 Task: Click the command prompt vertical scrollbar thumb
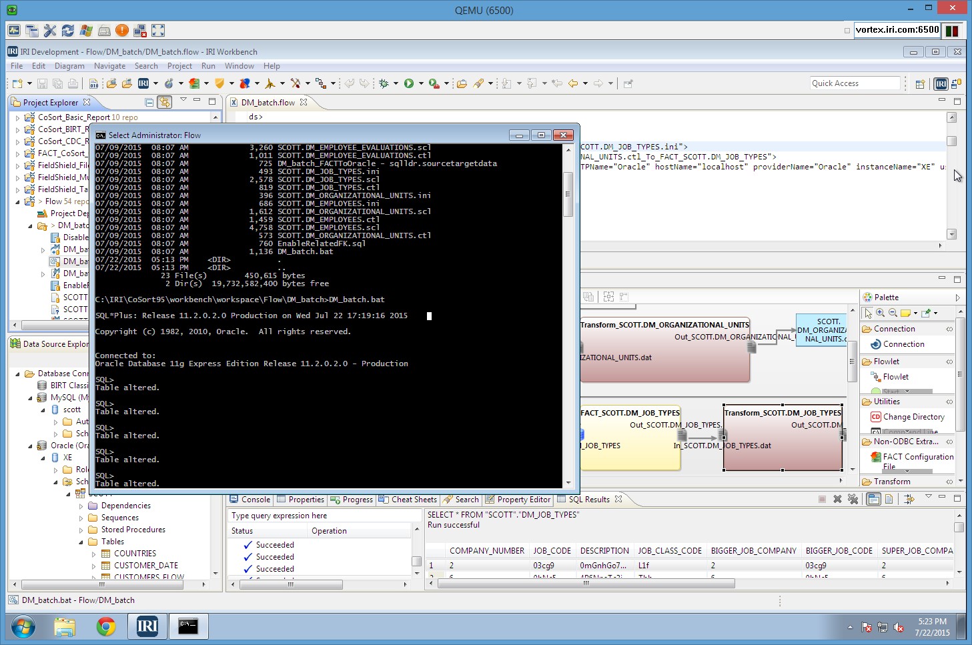(568, 195)
